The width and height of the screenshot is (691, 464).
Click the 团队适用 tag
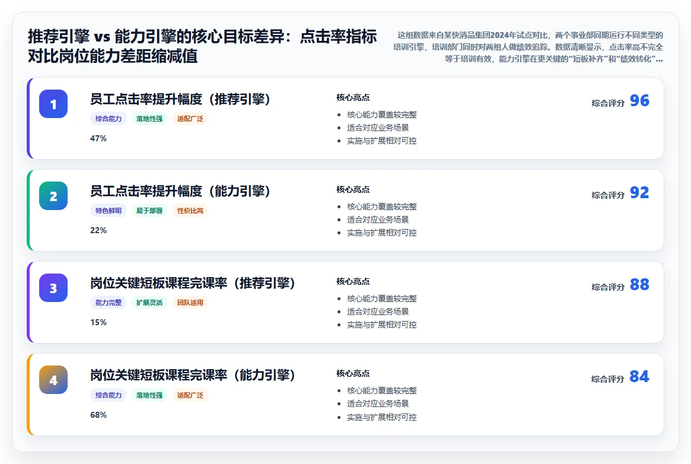tap(190, 303)
